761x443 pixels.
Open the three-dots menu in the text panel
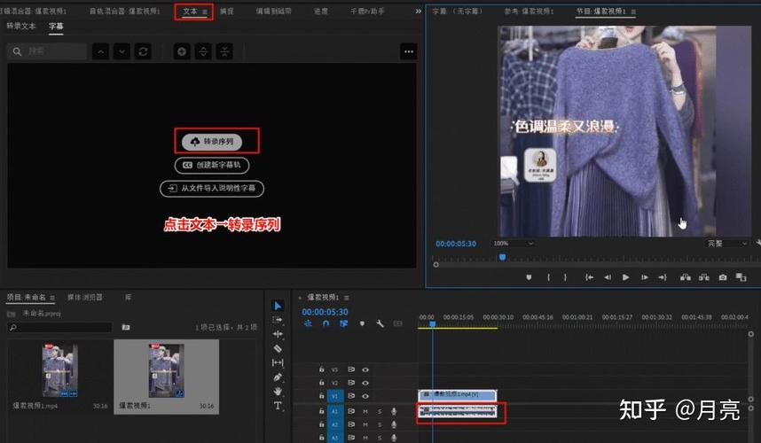(x=409, y=51)
